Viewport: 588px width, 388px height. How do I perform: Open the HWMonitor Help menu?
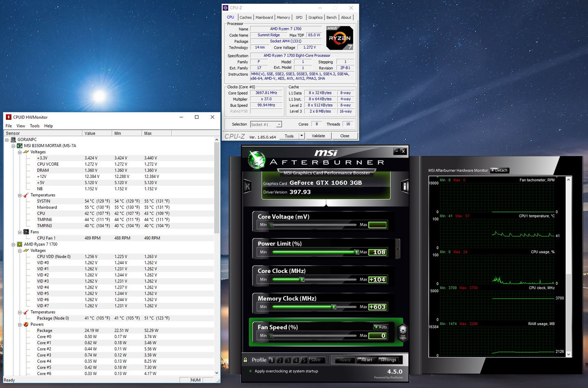coord(49,126)
